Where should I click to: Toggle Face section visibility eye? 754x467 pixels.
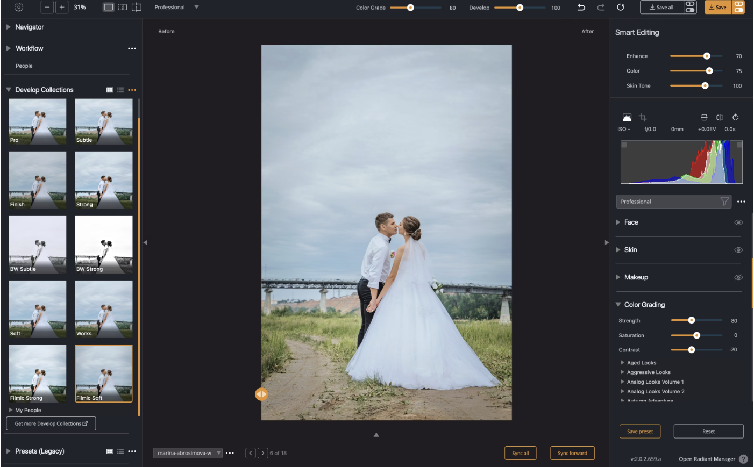point(738,222)
